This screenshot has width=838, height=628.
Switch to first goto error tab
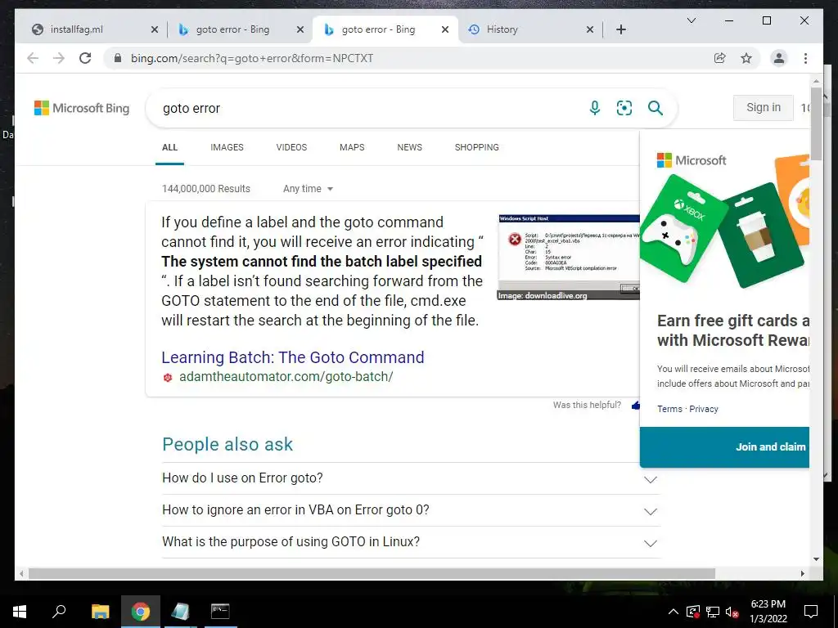pyautogui.click(x=239, y=29)
